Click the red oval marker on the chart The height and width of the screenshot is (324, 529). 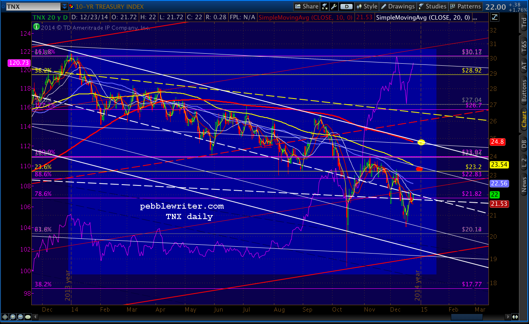[x=420, y=169]
